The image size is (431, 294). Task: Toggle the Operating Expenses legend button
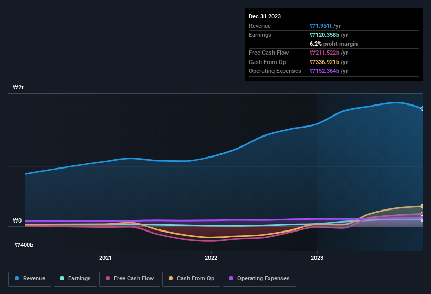pos(259,279)
